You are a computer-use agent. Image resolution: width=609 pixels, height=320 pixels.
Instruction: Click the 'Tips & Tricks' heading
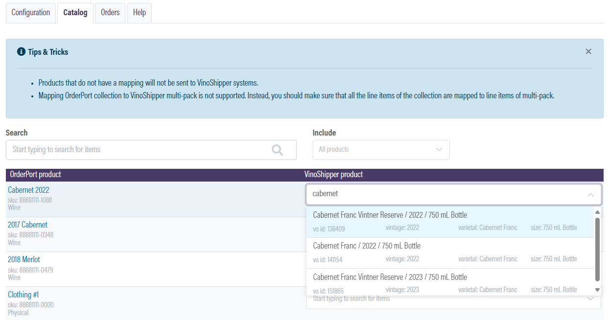coord(48,52)
